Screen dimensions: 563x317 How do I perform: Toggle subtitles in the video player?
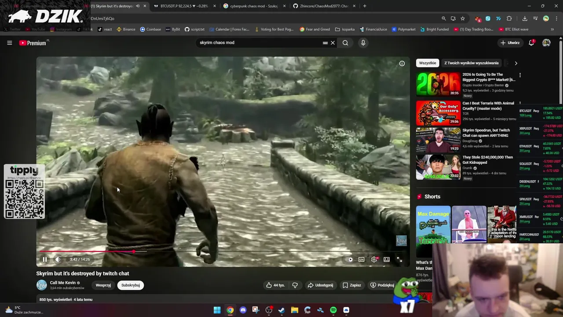(361, 260)
